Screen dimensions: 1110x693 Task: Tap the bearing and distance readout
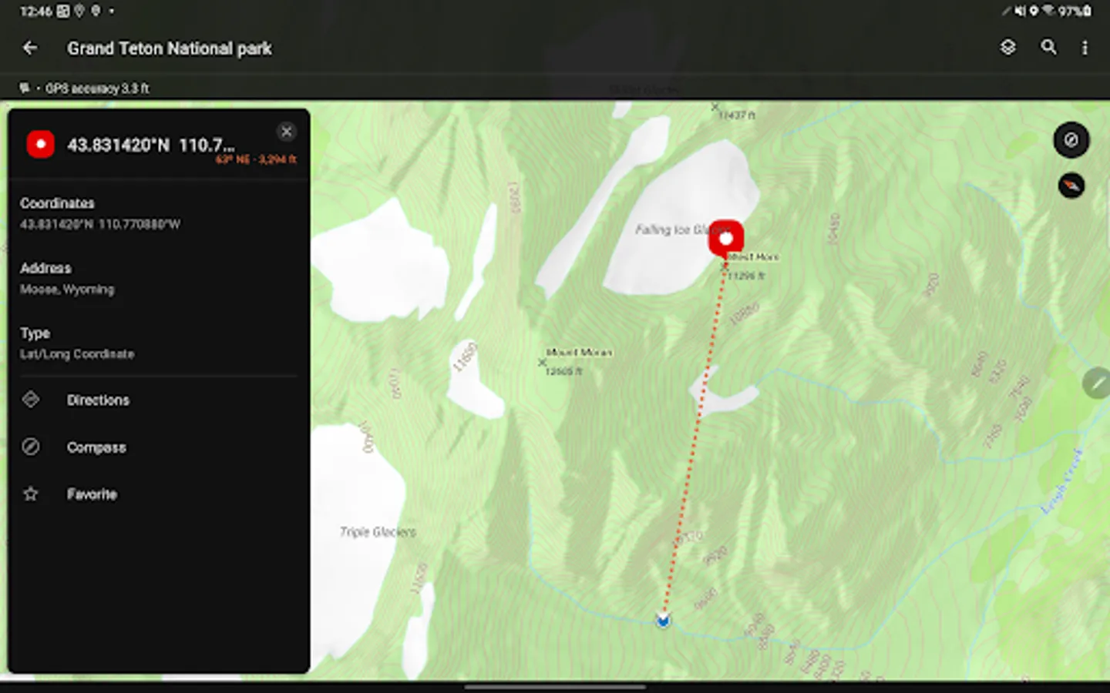[256, 159]
